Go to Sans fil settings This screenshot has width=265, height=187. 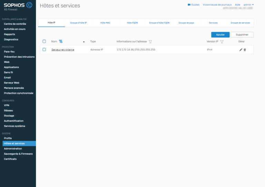tap(8, 72)
